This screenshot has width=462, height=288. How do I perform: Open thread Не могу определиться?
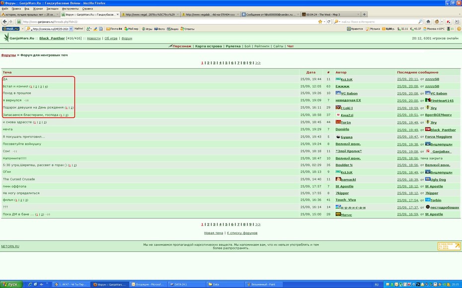[x=21, y=193]
